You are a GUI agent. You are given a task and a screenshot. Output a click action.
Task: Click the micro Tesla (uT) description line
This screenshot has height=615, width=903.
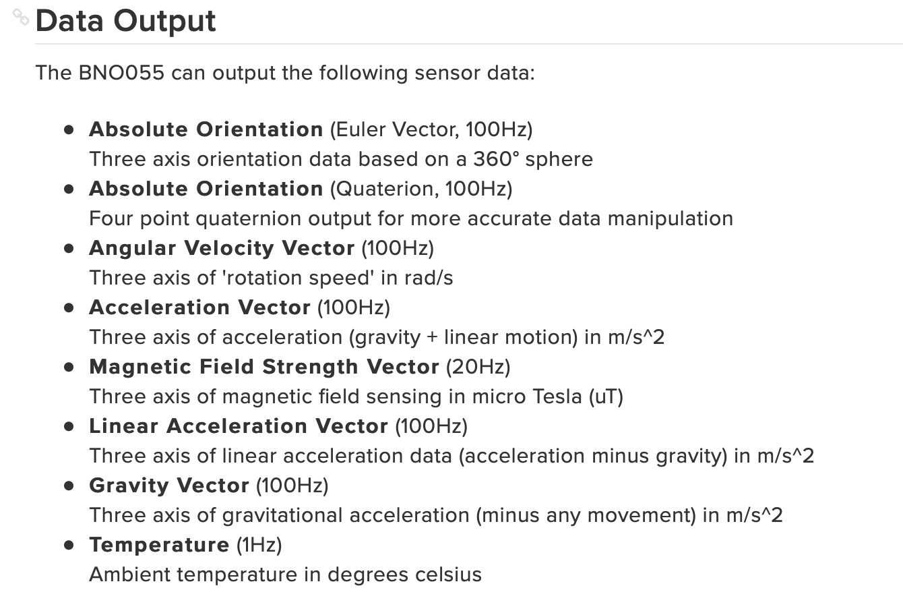pos(356,397)
